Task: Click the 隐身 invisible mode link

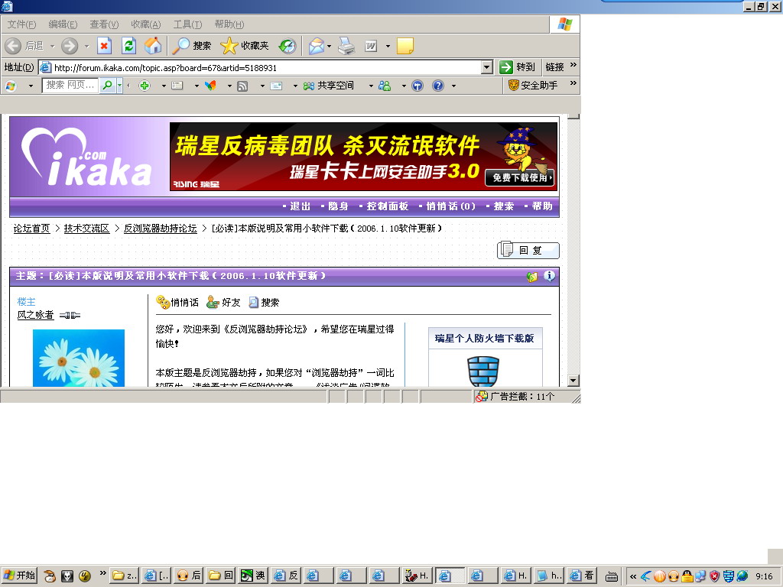Action: pos(338,206)
